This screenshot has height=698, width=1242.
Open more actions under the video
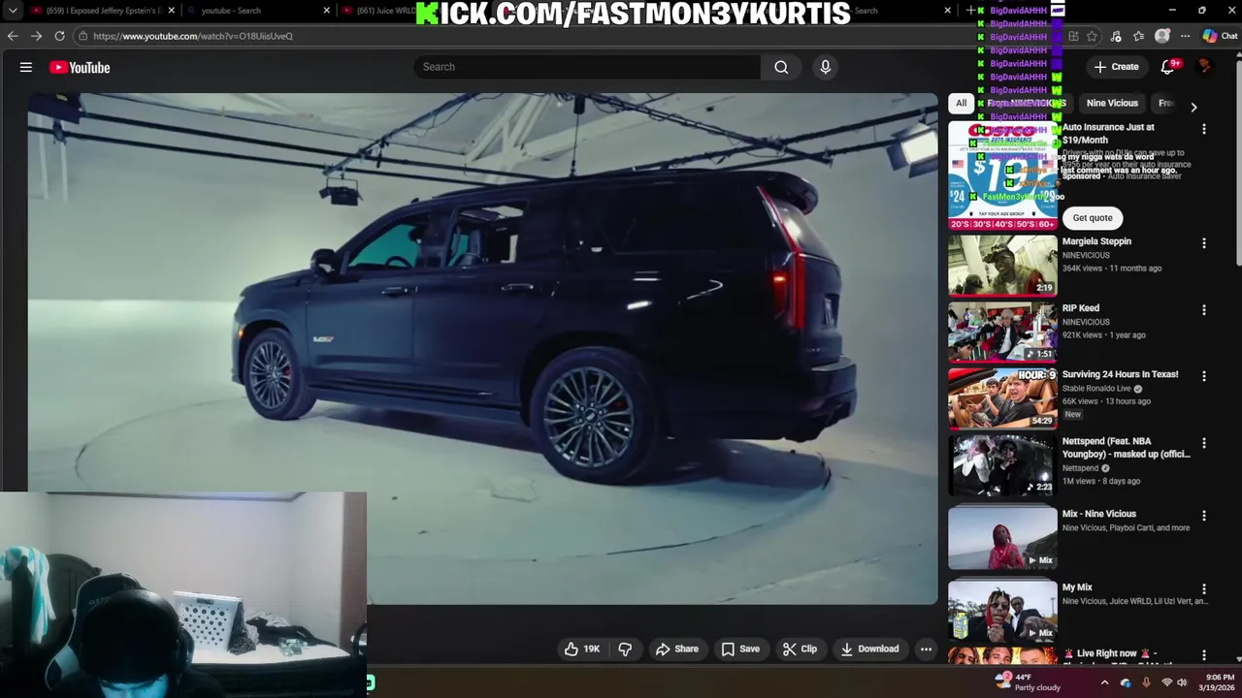click(927, 649)
